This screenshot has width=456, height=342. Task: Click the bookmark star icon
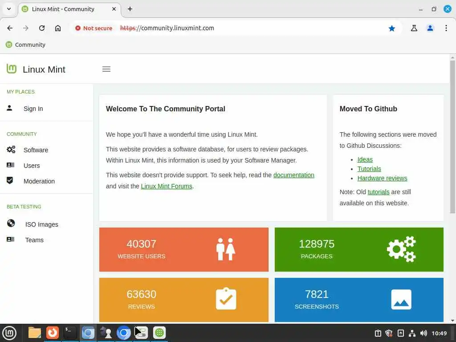click(392, 28)
